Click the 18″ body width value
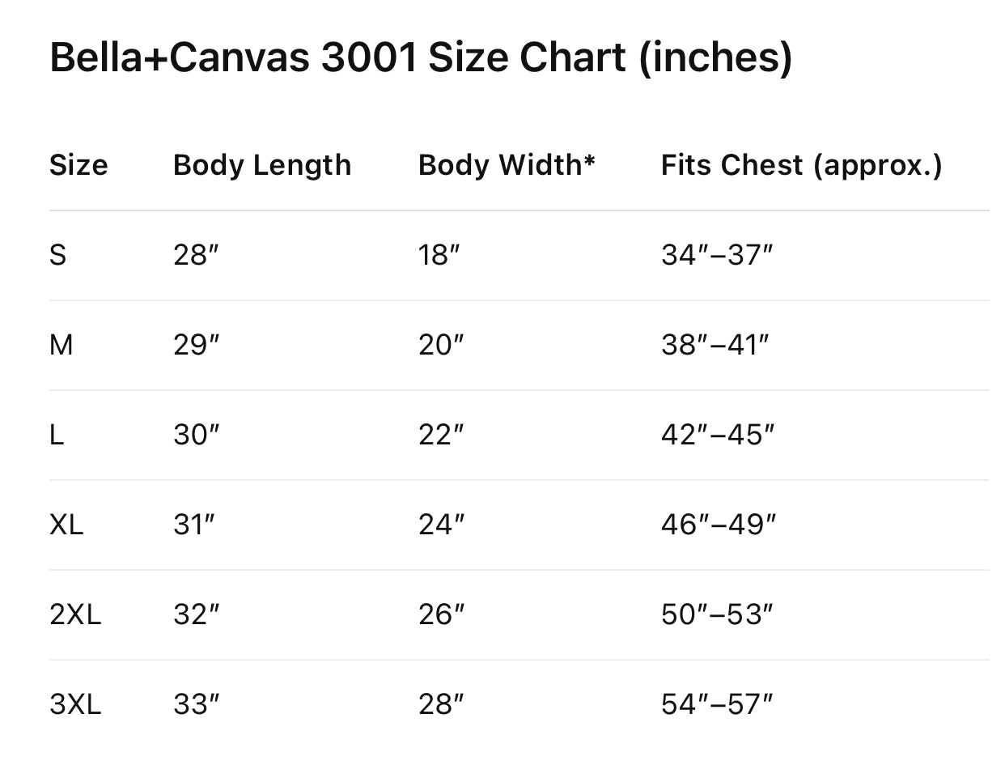The height and width of the screenshot is (765, 1005). [439, 256]
